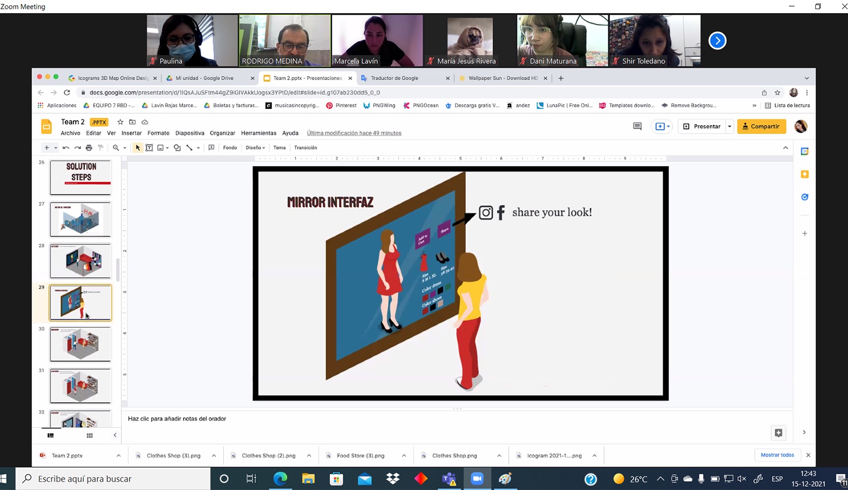Open Google Keep side panel icon

804,174
